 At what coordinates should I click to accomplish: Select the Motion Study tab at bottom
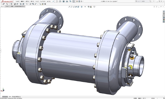pos(16,97)
